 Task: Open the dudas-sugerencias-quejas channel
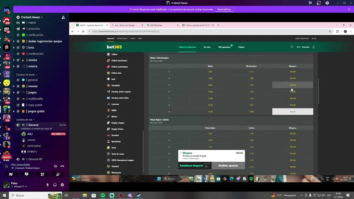[40, 41]
